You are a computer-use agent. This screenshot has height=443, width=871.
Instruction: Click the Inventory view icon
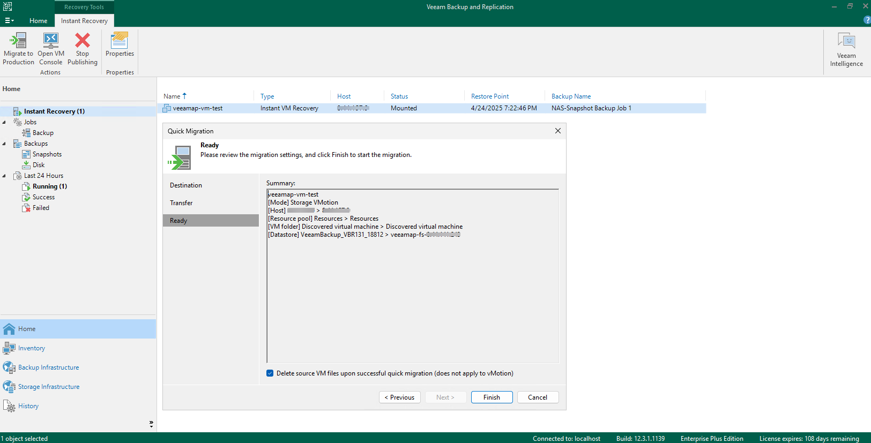[9, 348]
